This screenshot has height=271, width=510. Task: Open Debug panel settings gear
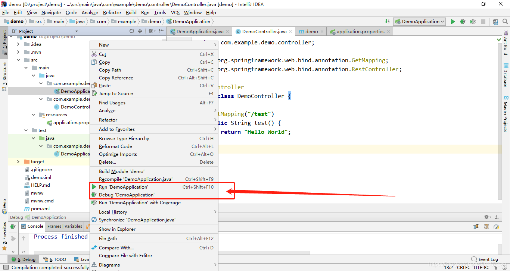click(x=487, y=217)
